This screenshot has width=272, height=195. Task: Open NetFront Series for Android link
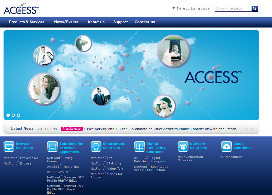pos(107,176)
